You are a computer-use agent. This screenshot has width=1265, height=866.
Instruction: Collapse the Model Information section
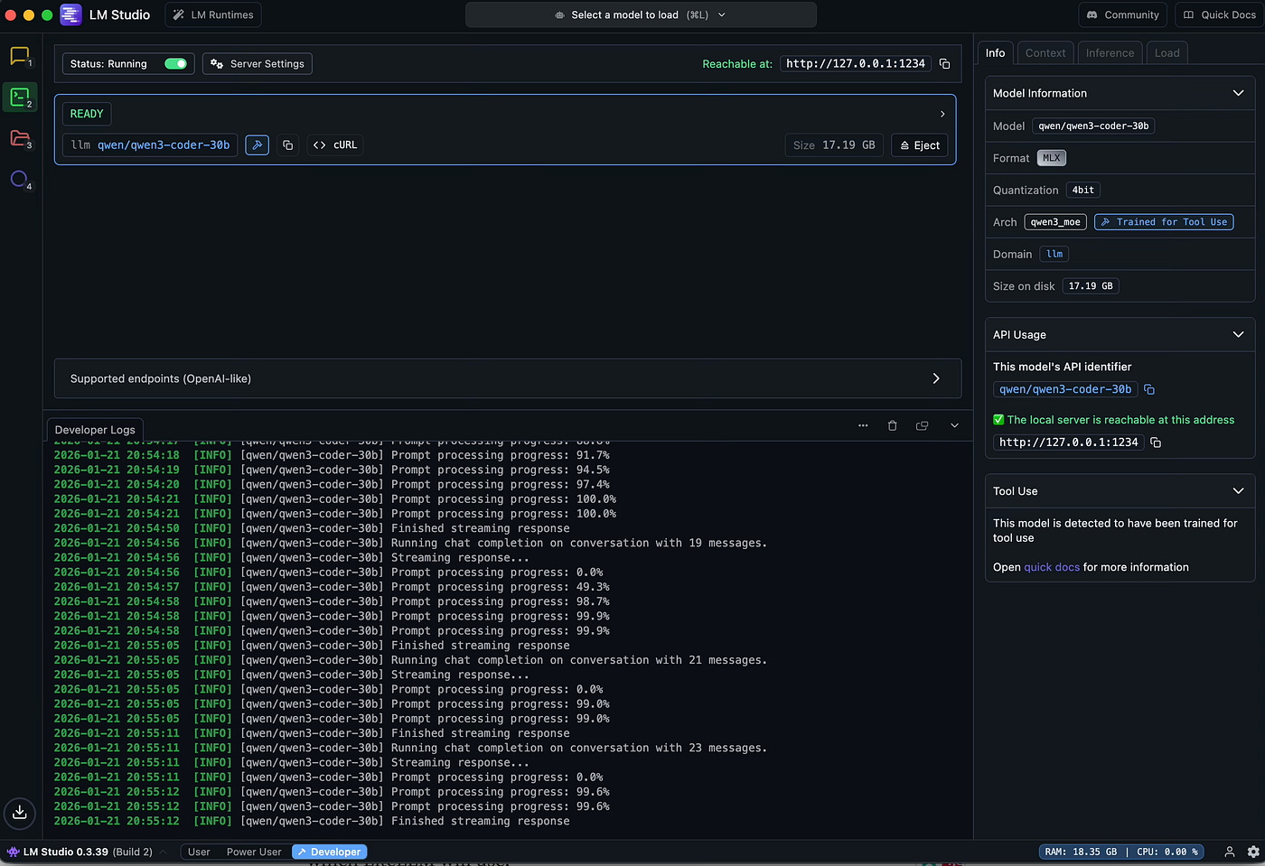(x=1238, y=93)
